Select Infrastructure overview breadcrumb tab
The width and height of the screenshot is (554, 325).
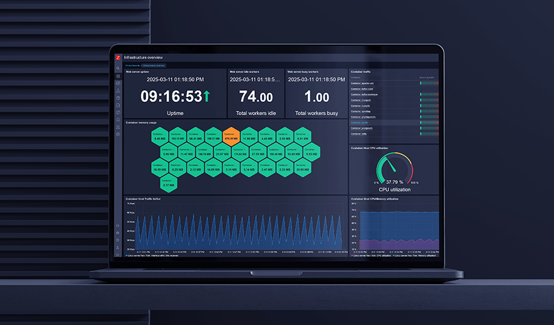(154, 66)
